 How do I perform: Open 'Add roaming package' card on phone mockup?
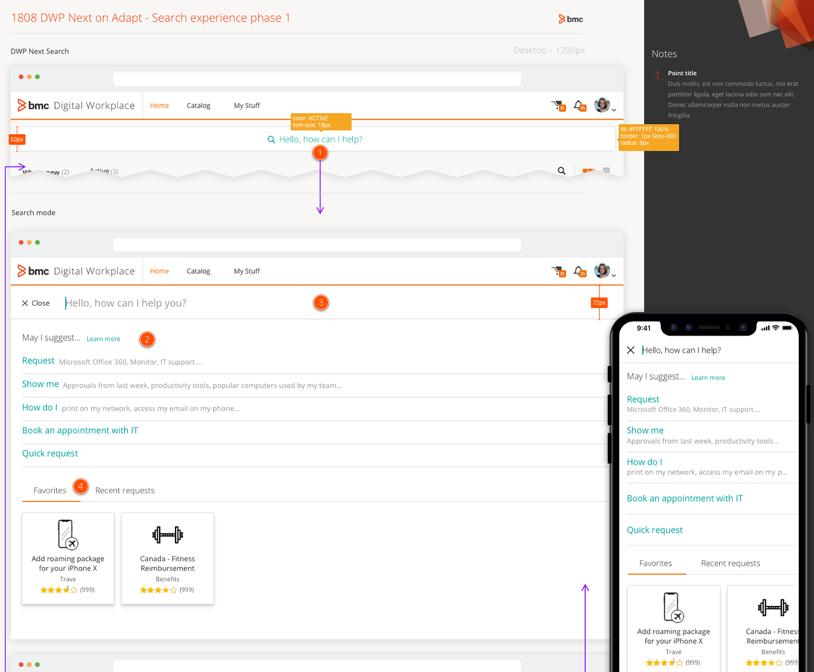click(673, 628)
